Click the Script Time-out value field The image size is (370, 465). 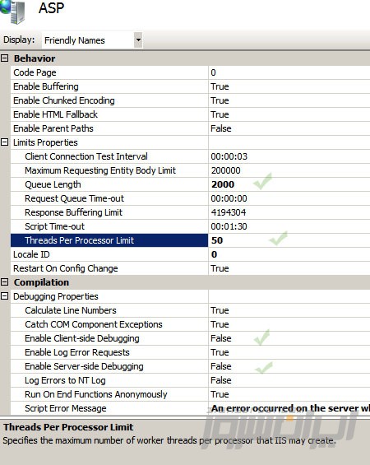[289, 226]
